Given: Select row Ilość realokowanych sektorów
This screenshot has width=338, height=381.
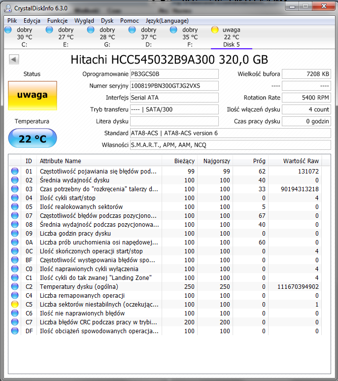Looking at the screenshot, I should click(165, 207).
